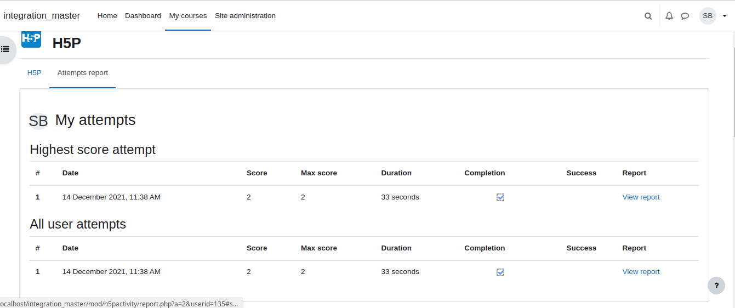Select the Attempts report tab
Image resolution: width=735 pixels, height=308 pixels.
tap(83, 73)
